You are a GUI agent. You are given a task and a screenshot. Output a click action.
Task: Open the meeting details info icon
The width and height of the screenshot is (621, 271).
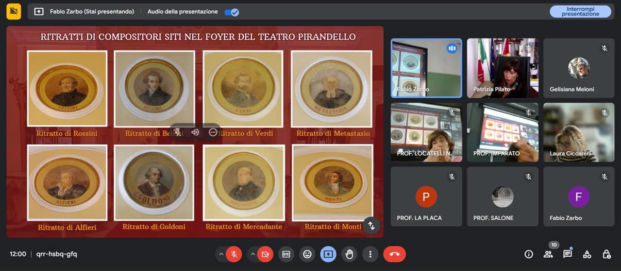click(x=528, y=254)
